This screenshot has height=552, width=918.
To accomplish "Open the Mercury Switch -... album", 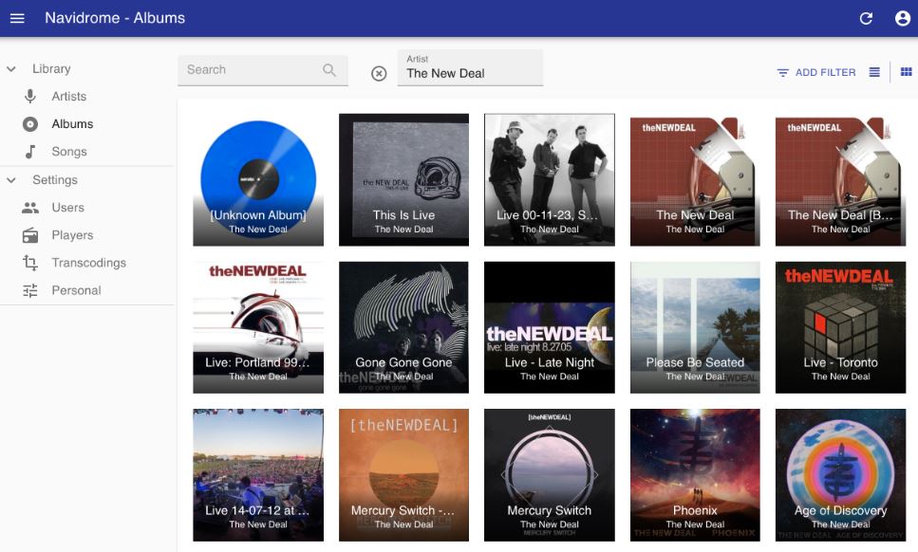I will click(x=404, y=475).
